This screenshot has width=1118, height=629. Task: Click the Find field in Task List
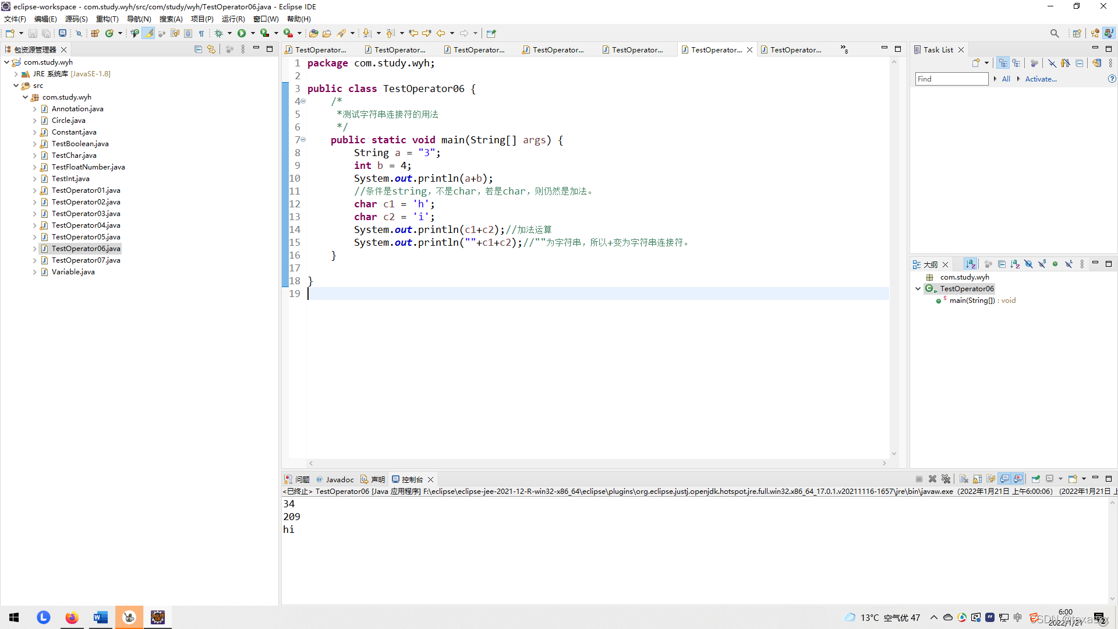click(x=951, y=79)
